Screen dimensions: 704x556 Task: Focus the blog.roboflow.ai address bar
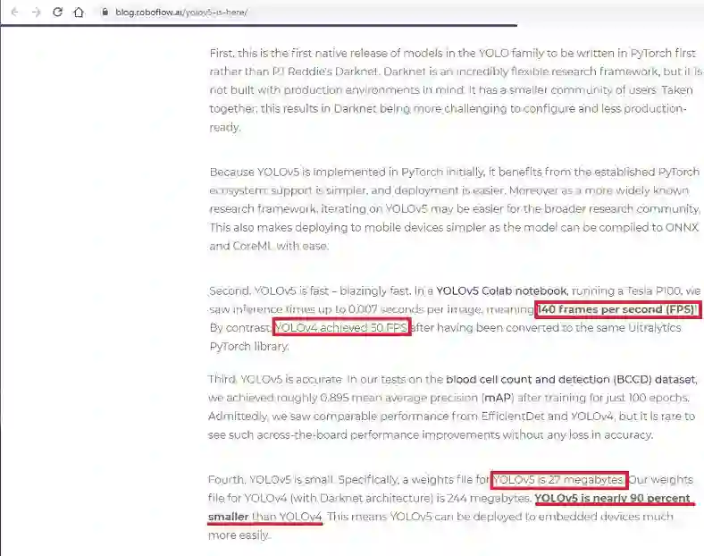coord(181,13)
